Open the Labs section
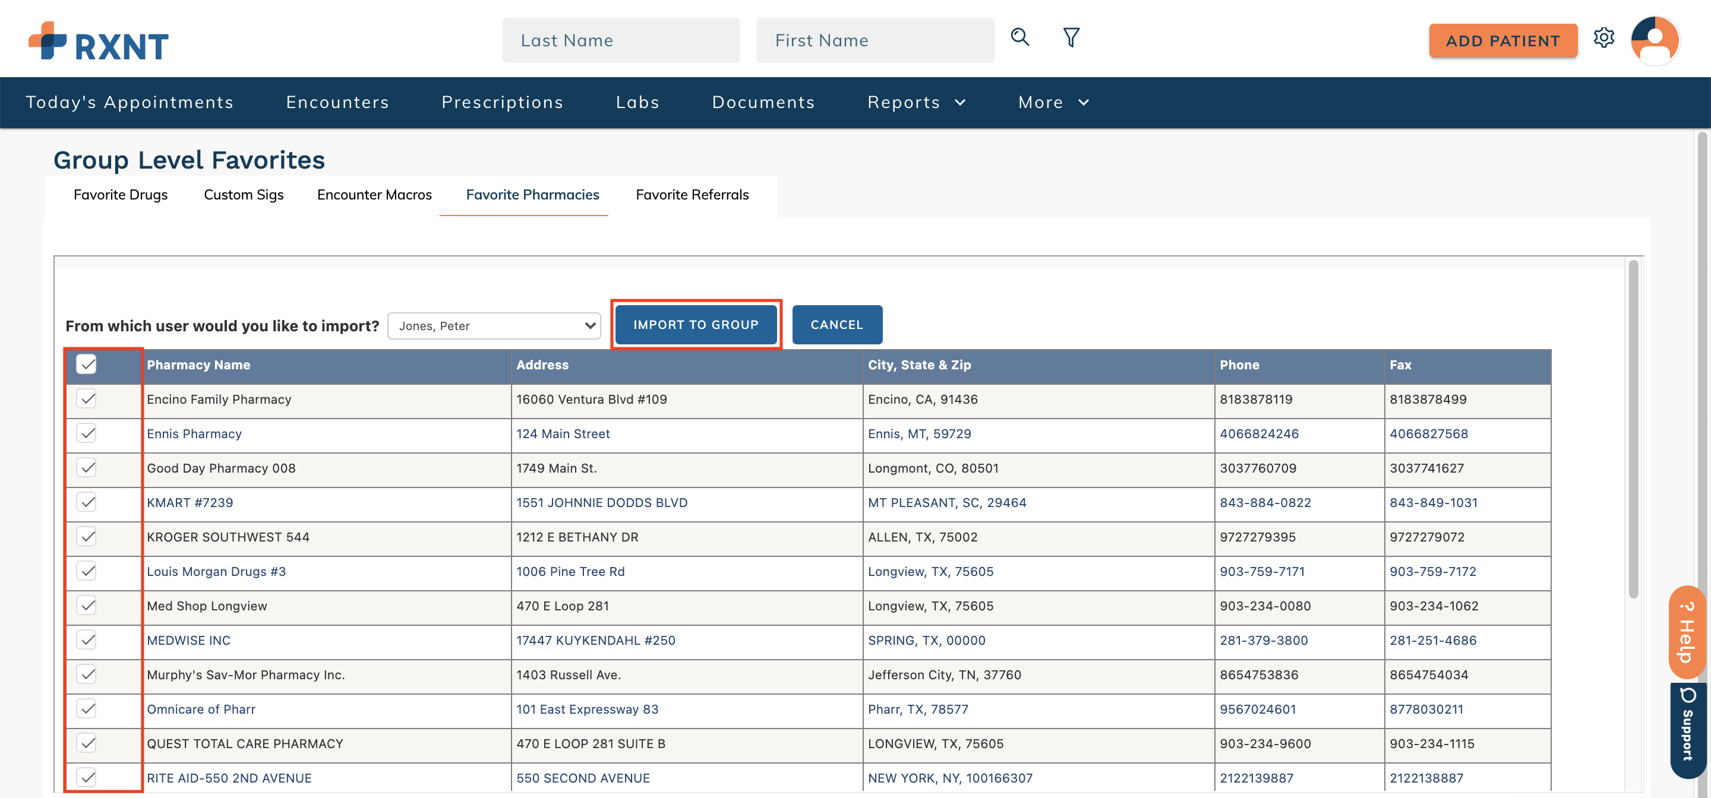 pyautogui.click(x=637, y=102)
